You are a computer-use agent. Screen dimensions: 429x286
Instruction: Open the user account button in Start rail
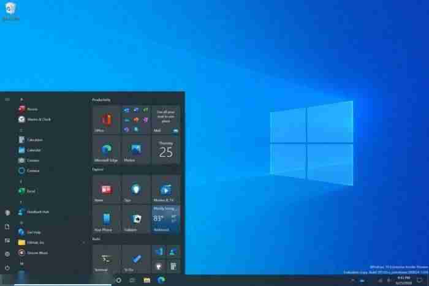click(x=7, y=213)
